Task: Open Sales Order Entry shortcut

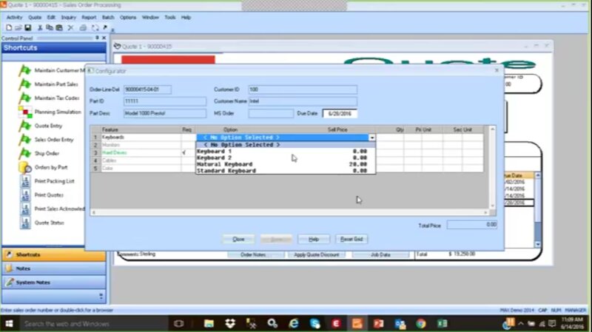Action: pos(53,139)
